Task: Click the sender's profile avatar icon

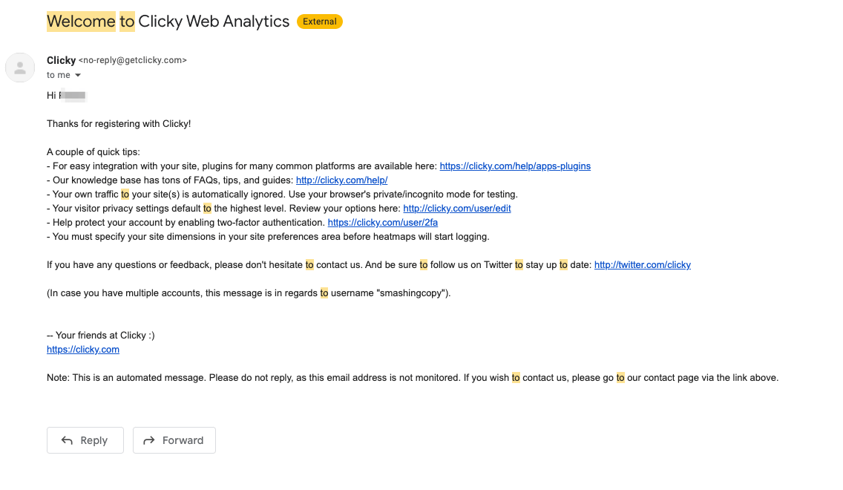Action: [20, 68]
